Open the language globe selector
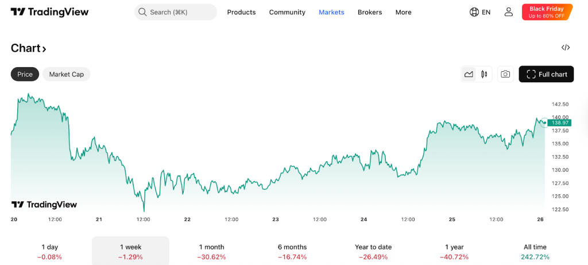588x265 pixels. coord(479,12)
